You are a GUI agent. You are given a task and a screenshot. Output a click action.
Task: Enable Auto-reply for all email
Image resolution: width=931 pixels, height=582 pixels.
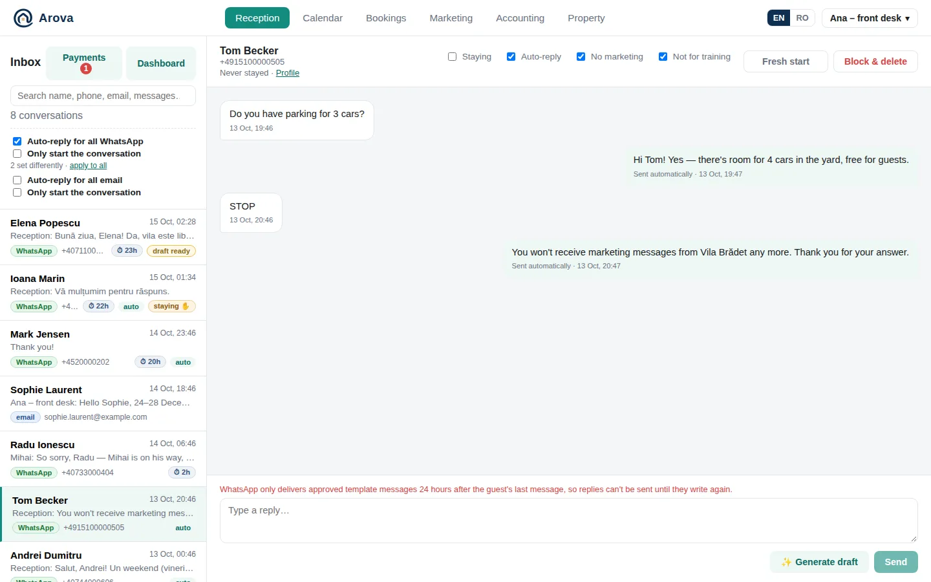click(17, 180)
